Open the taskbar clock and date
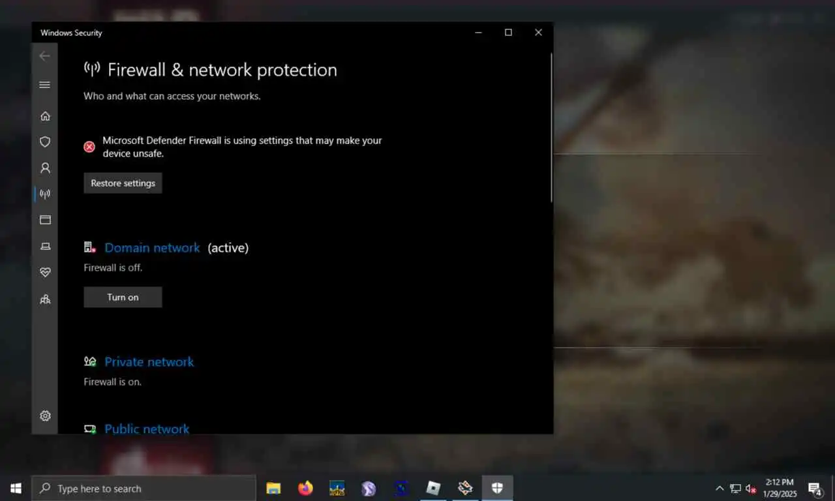 coord(780,488)
